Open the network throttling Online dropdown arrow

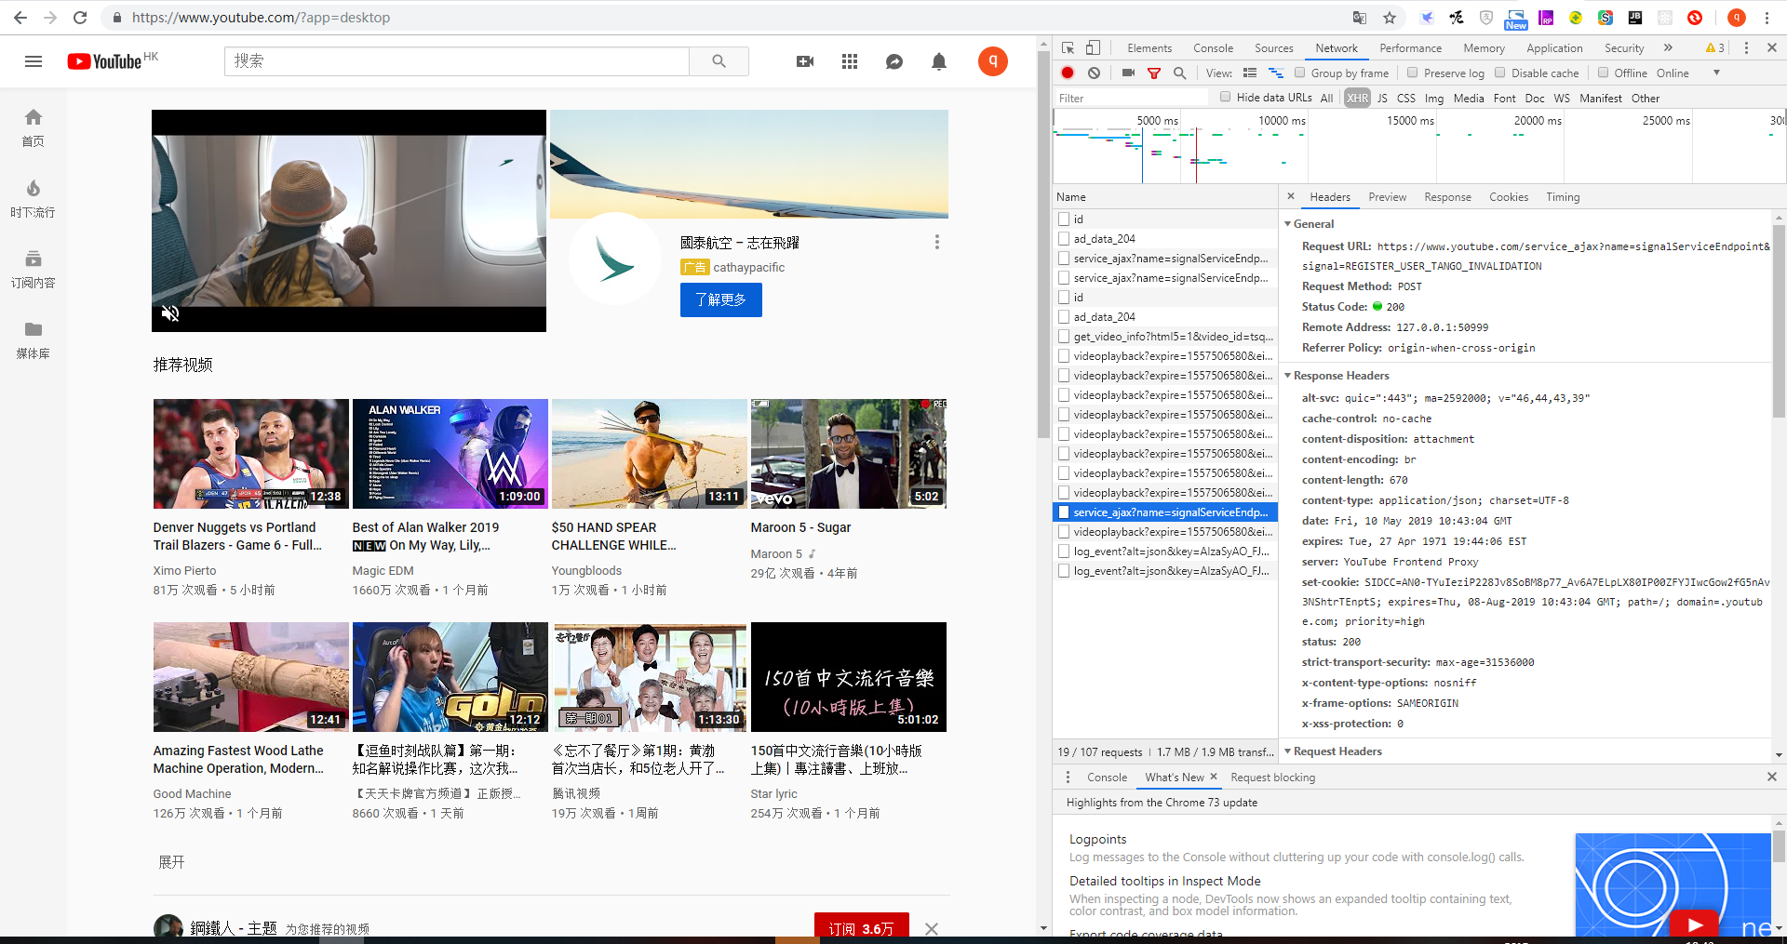coord(1716,73)
